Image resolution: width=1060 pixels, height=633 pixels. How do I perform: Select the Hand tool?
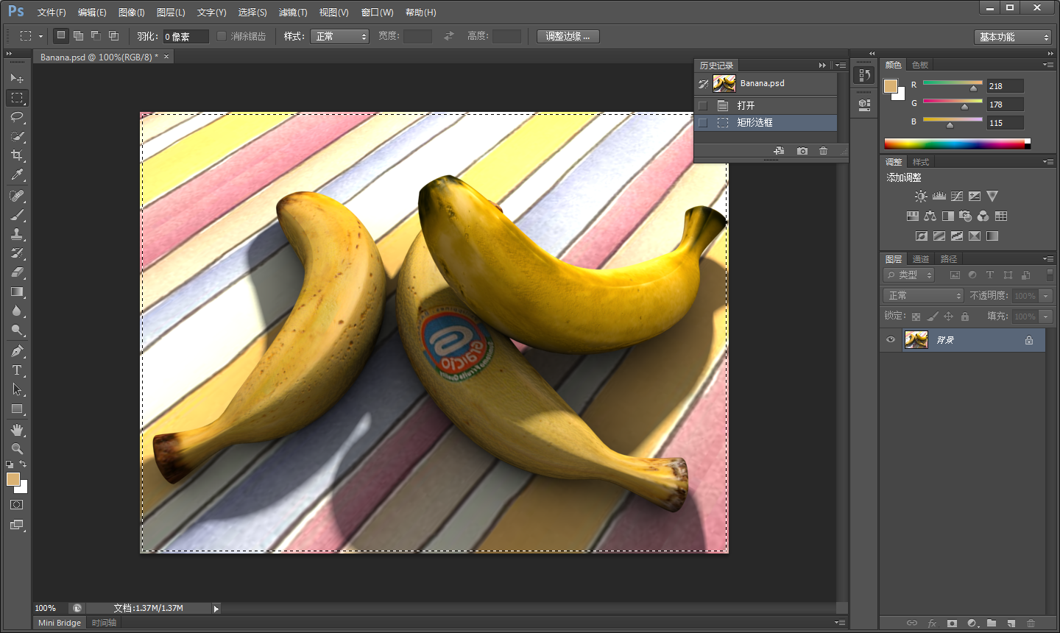(17, 430)
